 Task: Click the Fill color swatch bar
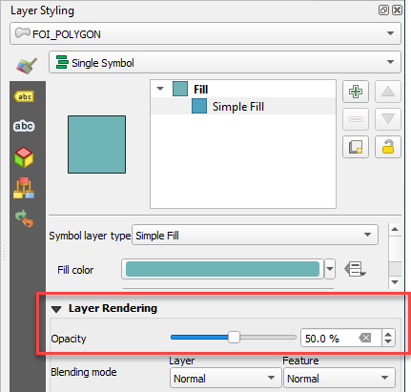(222, 269)
